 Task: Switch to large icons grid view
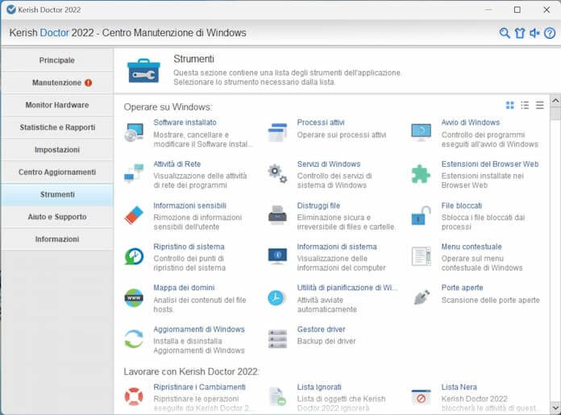pyautogui.click(x=510, y=105)
